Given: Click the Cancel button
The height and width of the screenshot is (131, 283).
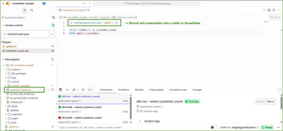Looking at the screenshot, I should click(260, 102).
